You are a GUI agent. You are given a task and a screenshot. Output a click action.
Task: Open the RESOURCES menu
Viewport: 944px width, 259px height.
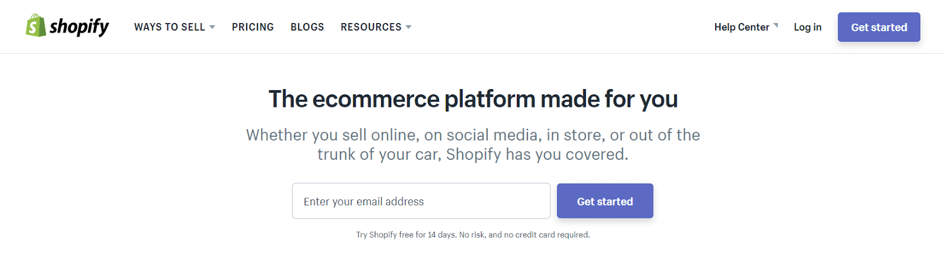click(x=371, y=27)
